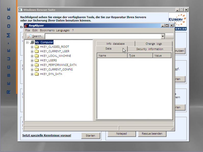203x152 pixels.
Task: Expand the HKEY_CURRENT_USER node
Action: (32, 51)
